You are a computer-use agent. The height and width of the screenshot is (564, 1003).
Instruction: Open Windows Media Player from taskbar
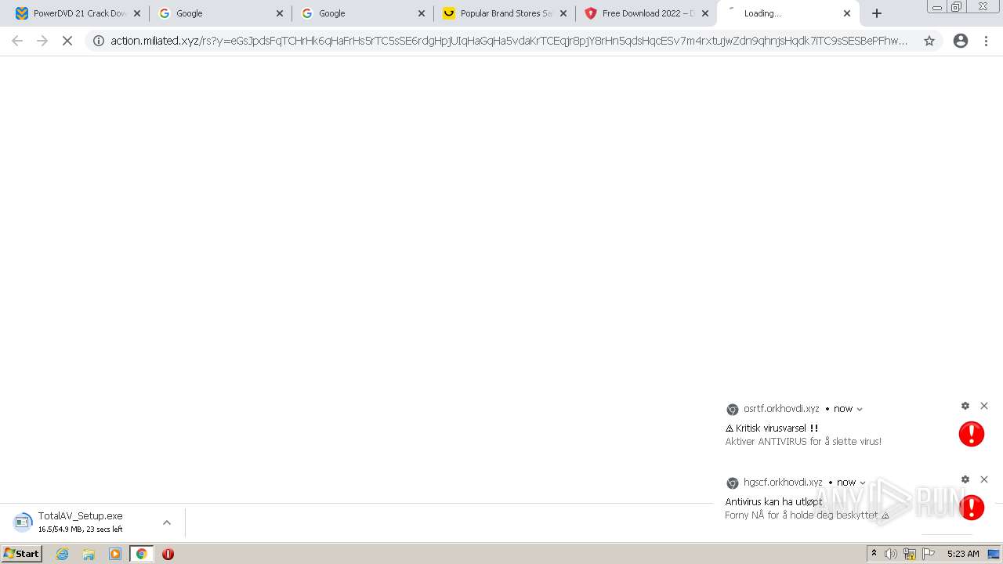[x=115, y=554]
